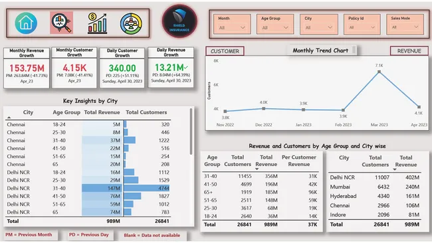Select Mumbai row in city table

pos(375,187)
